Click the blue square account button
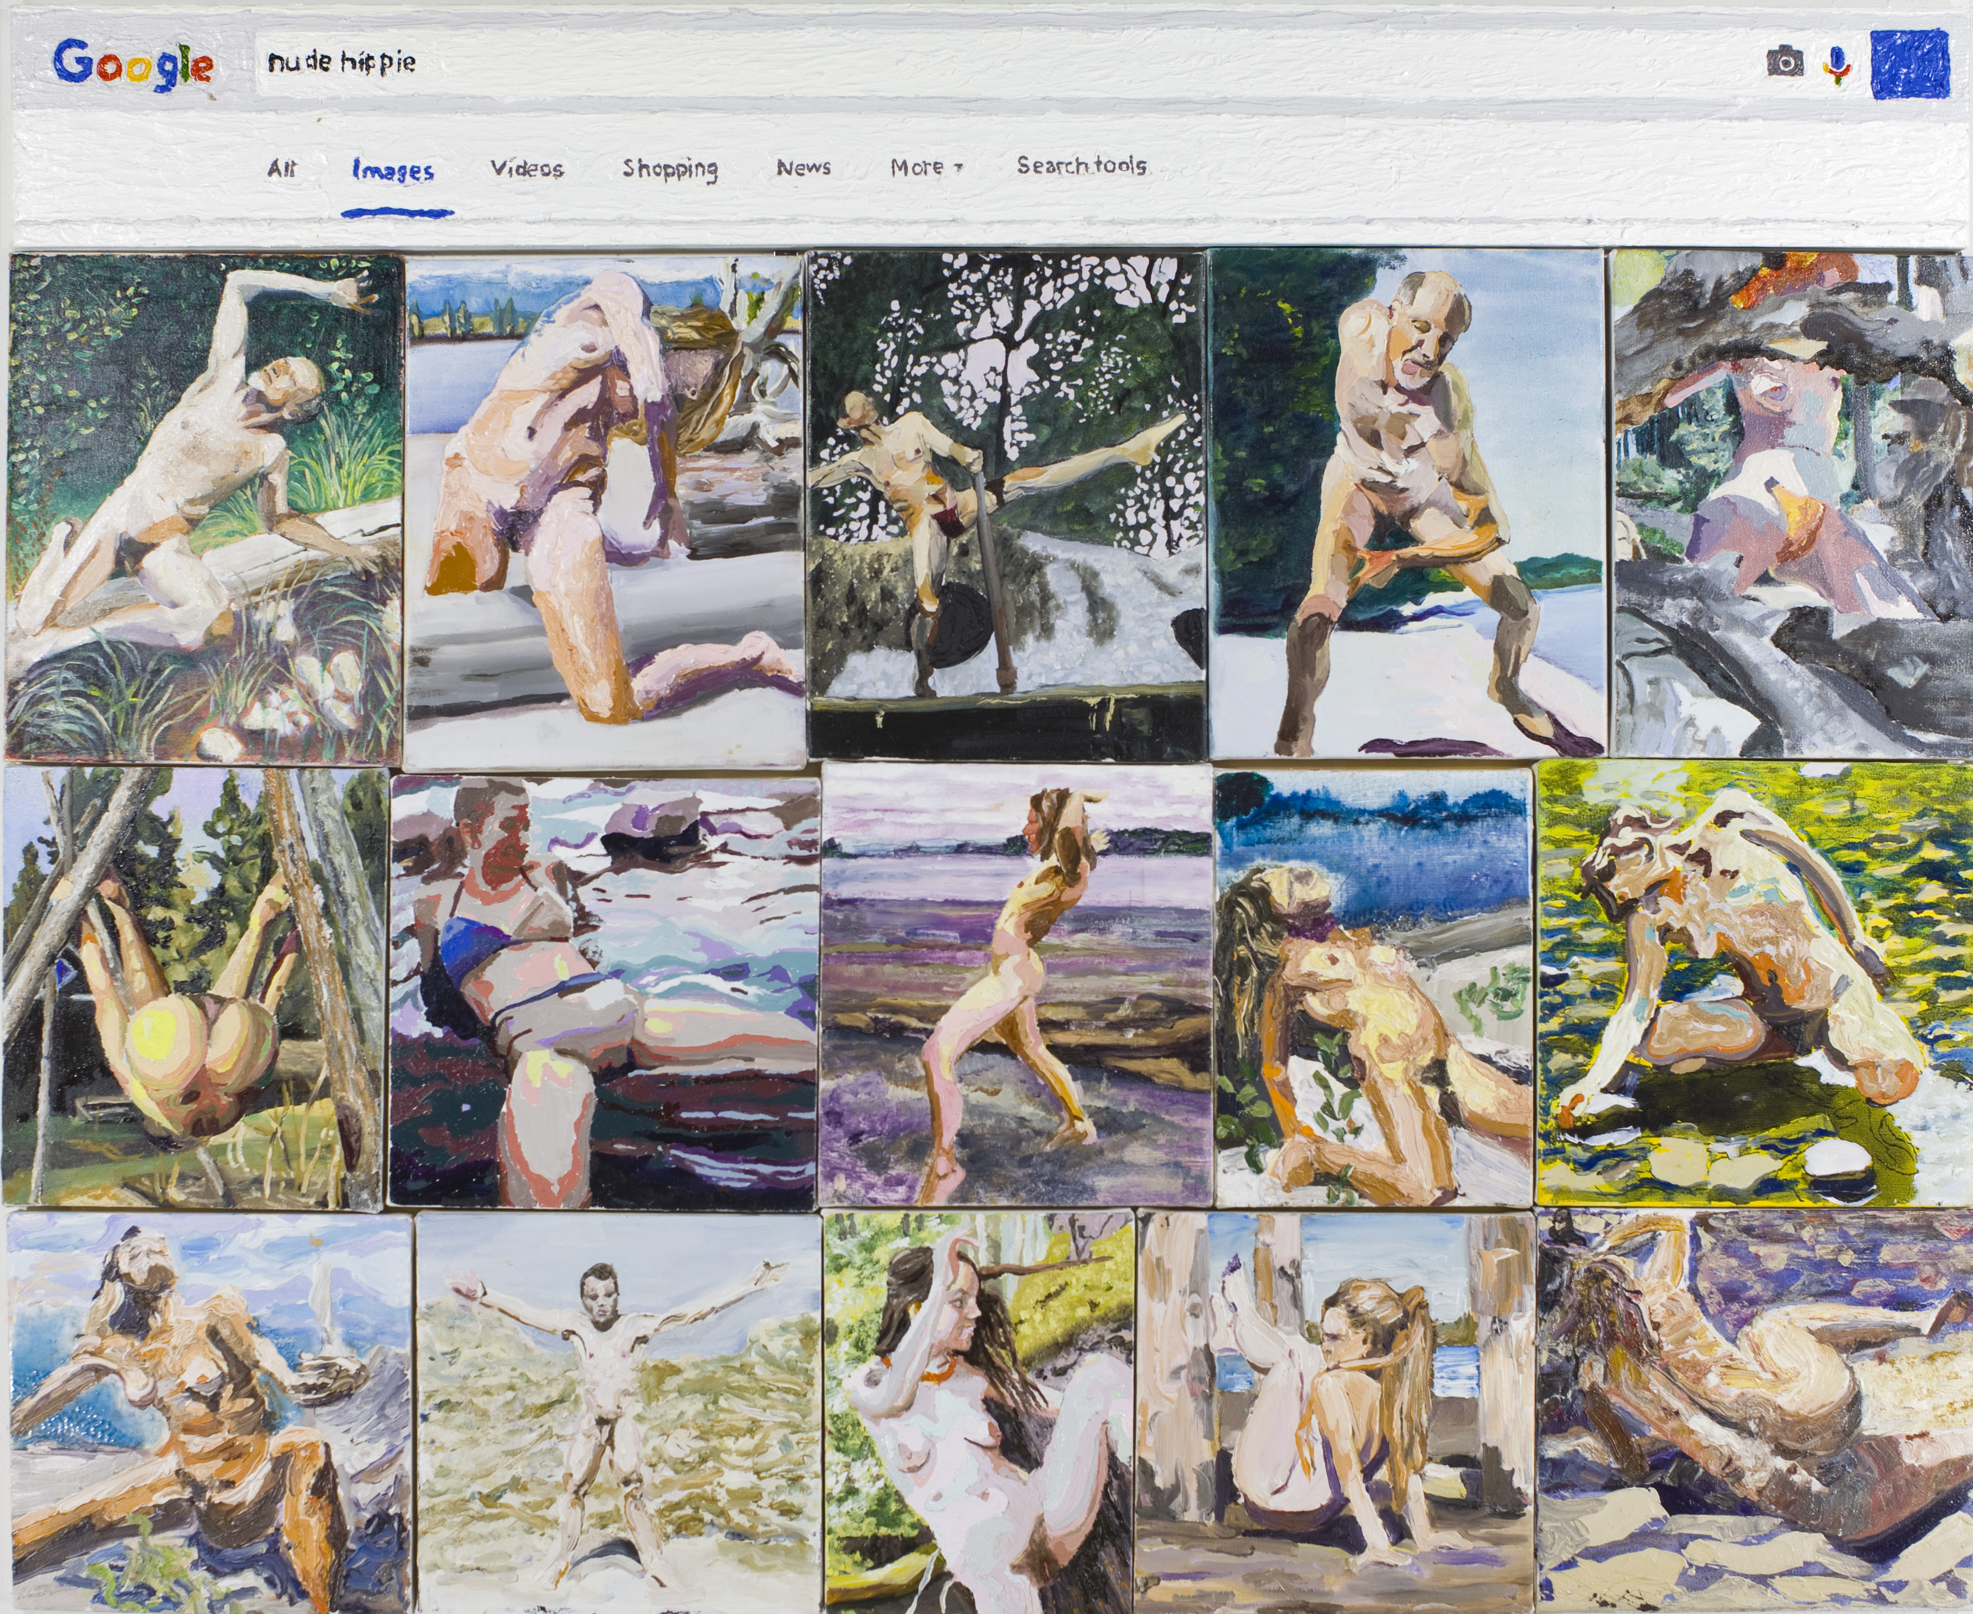 [1910, 63]
